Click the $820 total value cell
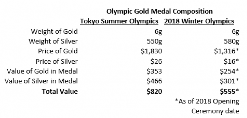This screenshot has height=118, width=247. [x=152, y=91]
